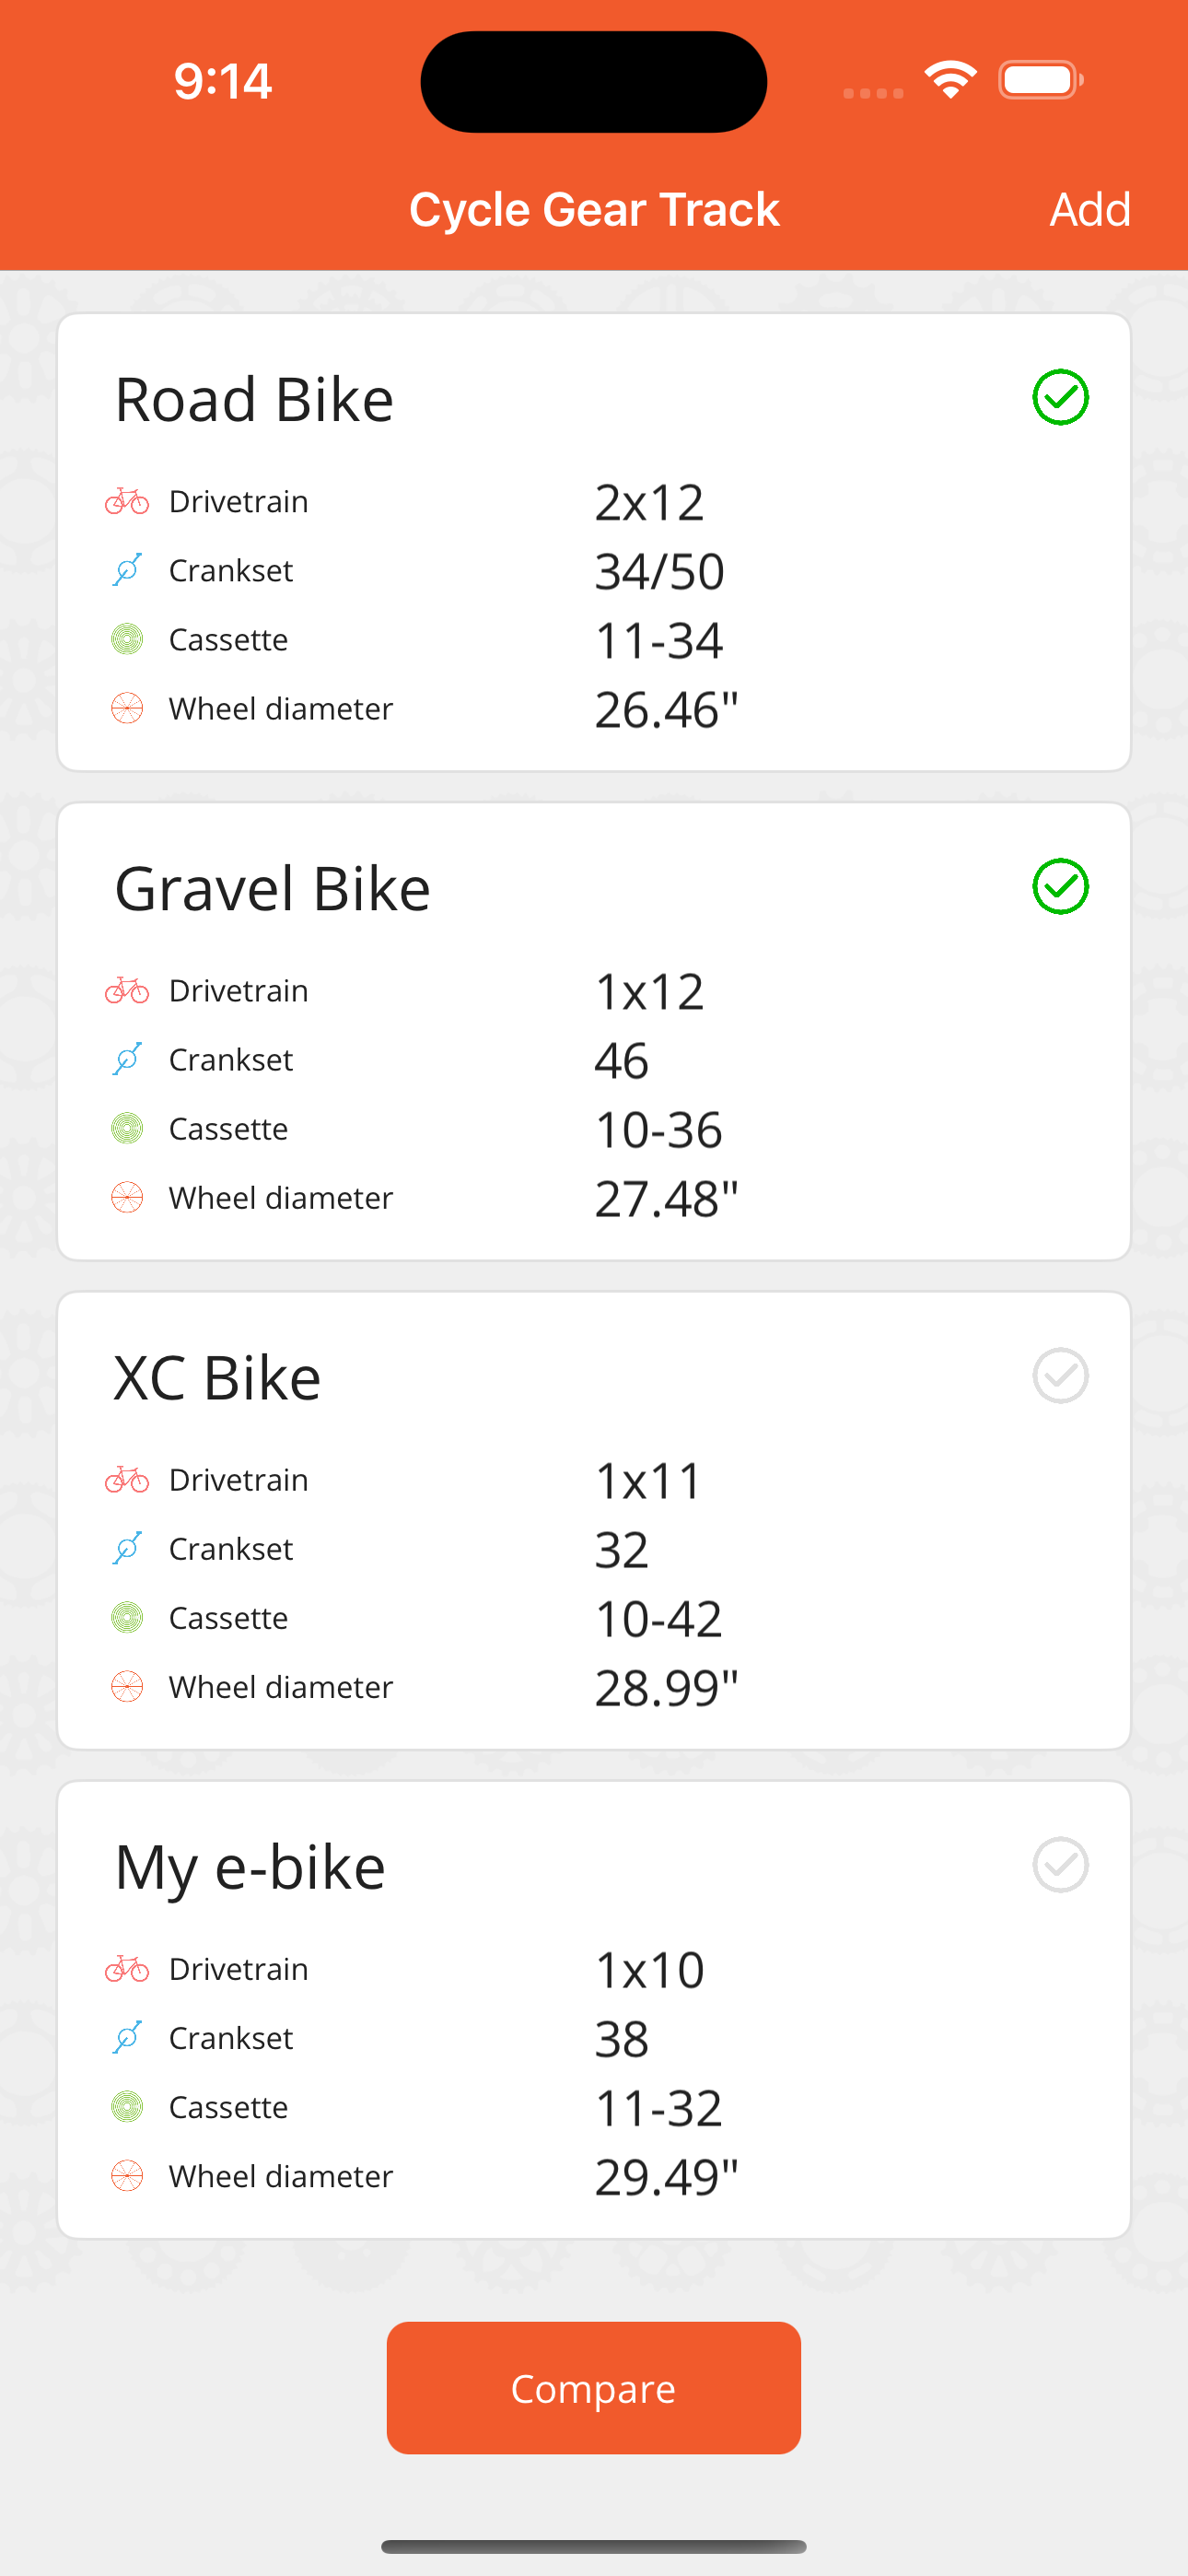Open the XC Bike card title
Screen dimensions: 1188x2576
tap(217, 1377)
